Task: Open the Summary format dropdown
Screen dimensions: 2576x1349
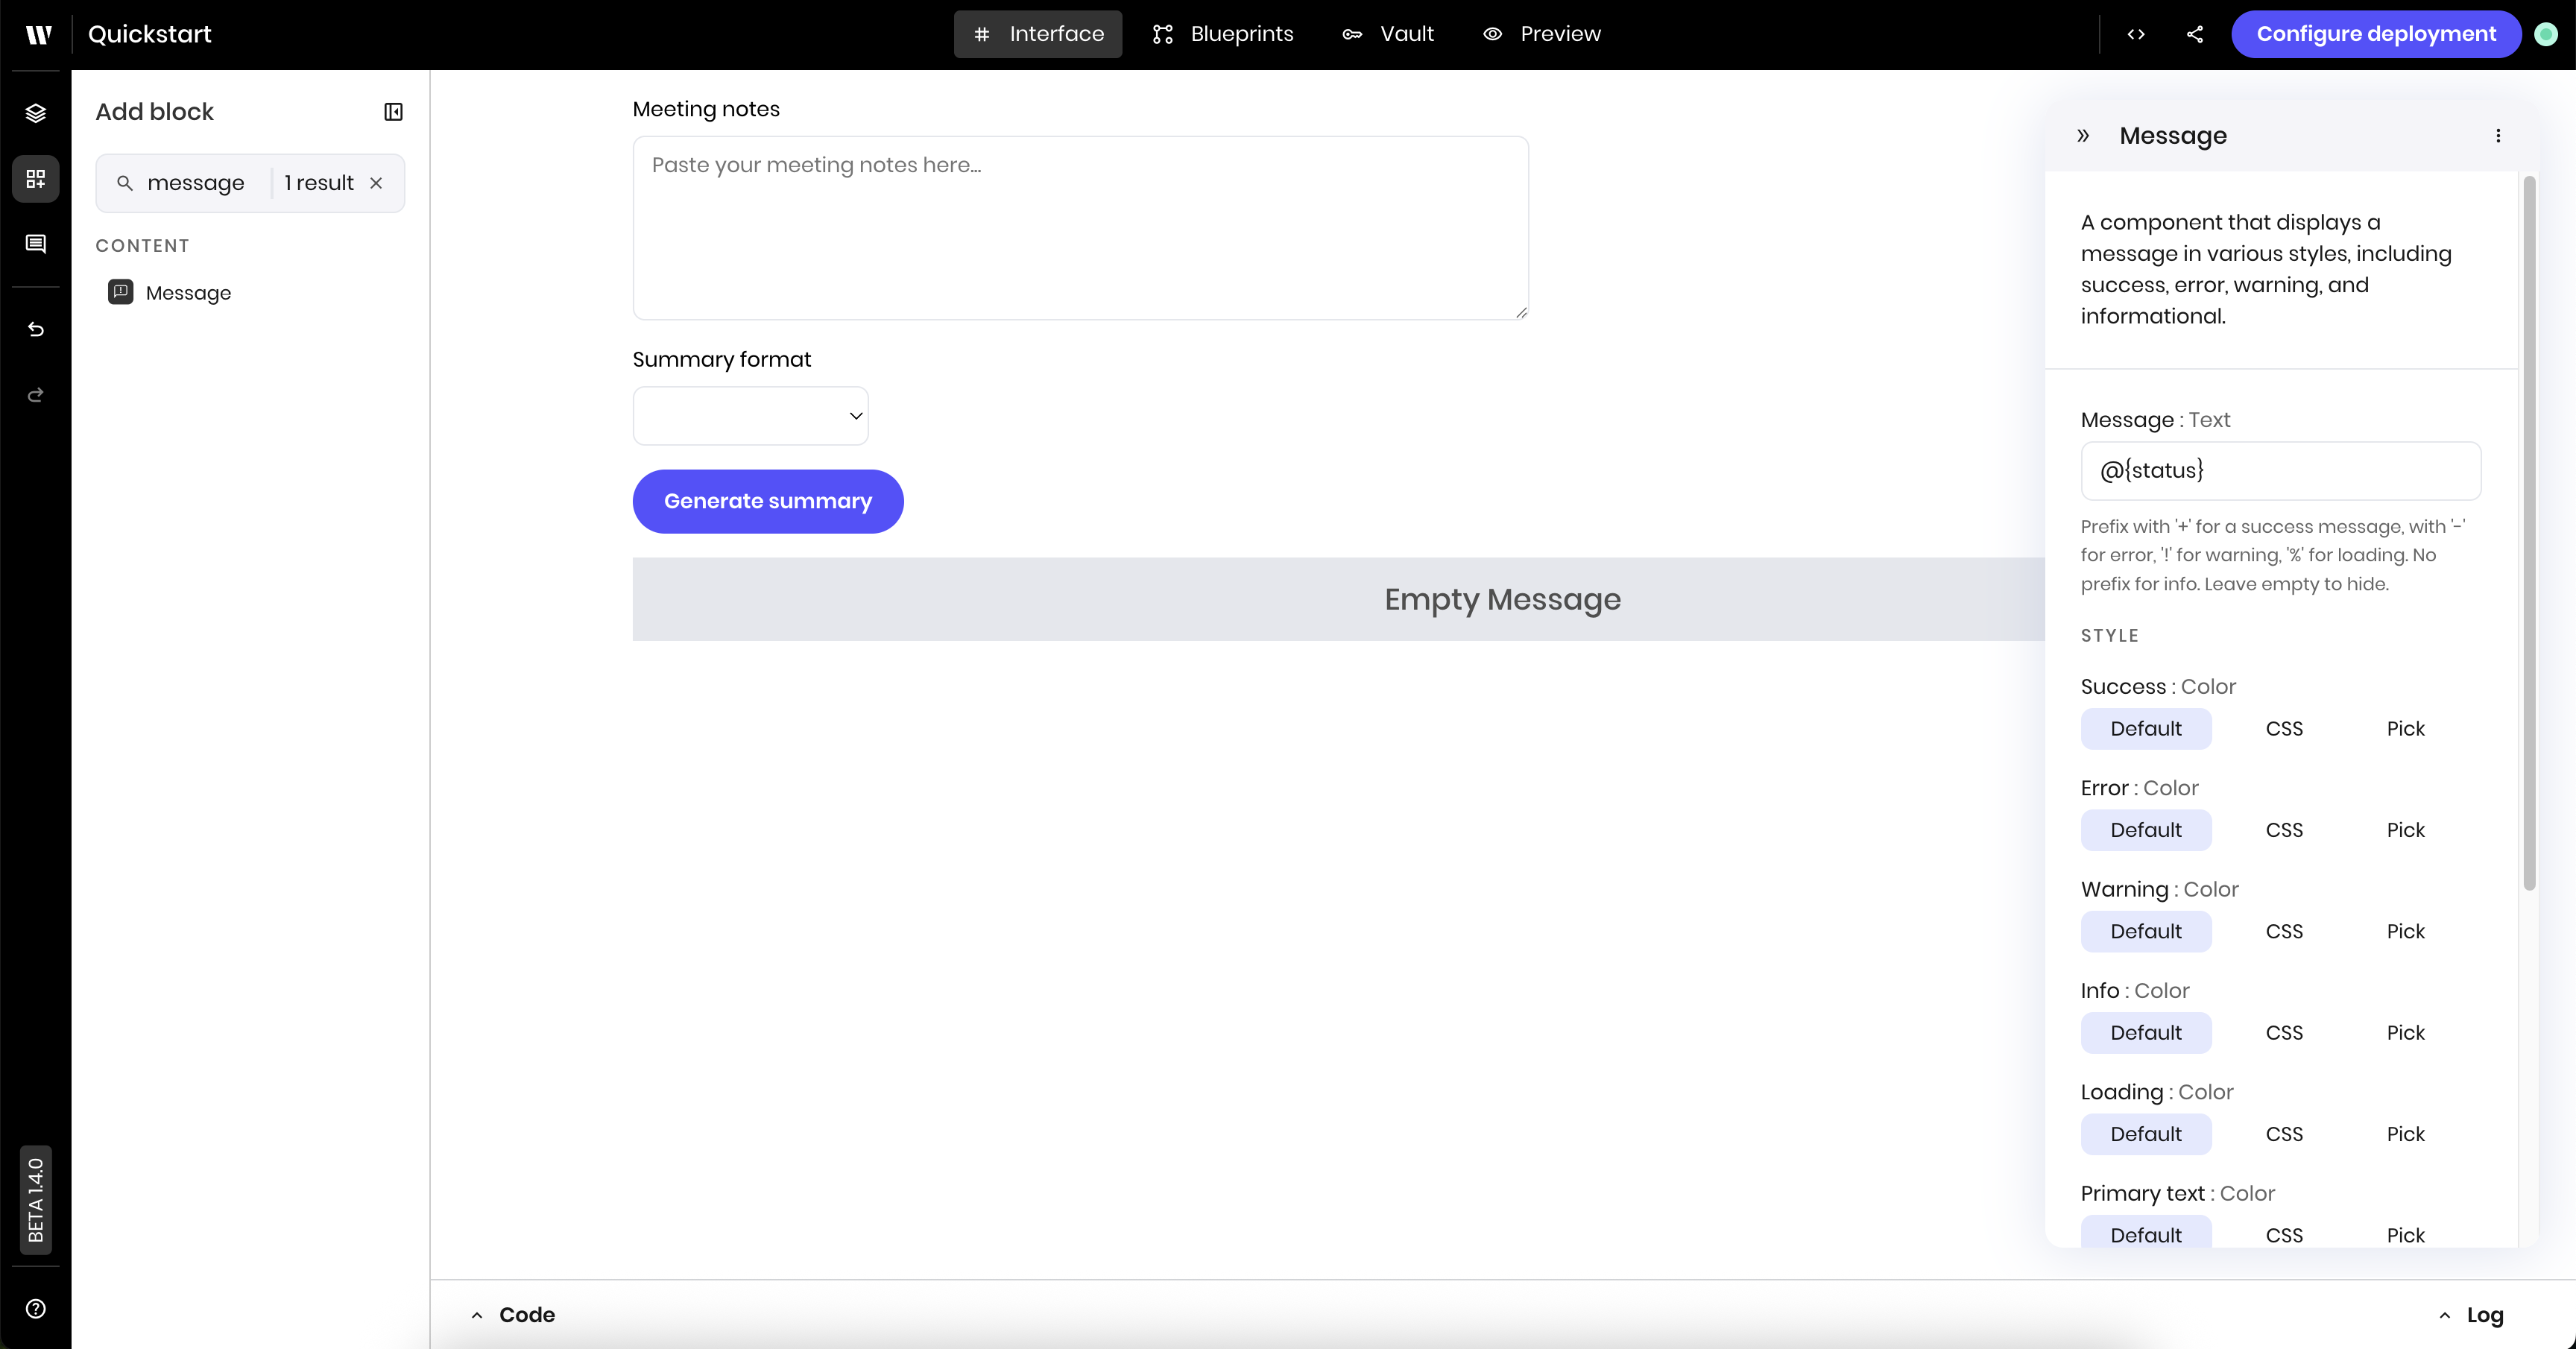Action: tap(750, 416)
